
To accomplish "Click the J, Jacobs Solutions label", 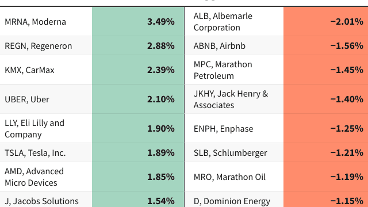I will coord(41,201).
